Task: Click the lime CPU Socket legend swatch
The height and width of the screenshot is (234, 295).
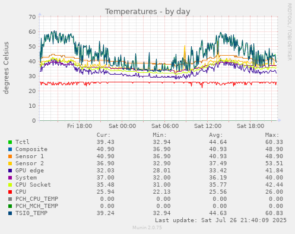Action: [10, 185]
